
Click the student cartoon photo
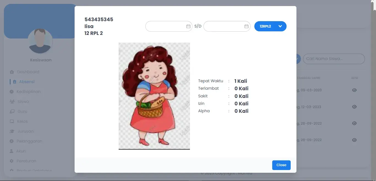pyautogui.click(x=154, y=96)
